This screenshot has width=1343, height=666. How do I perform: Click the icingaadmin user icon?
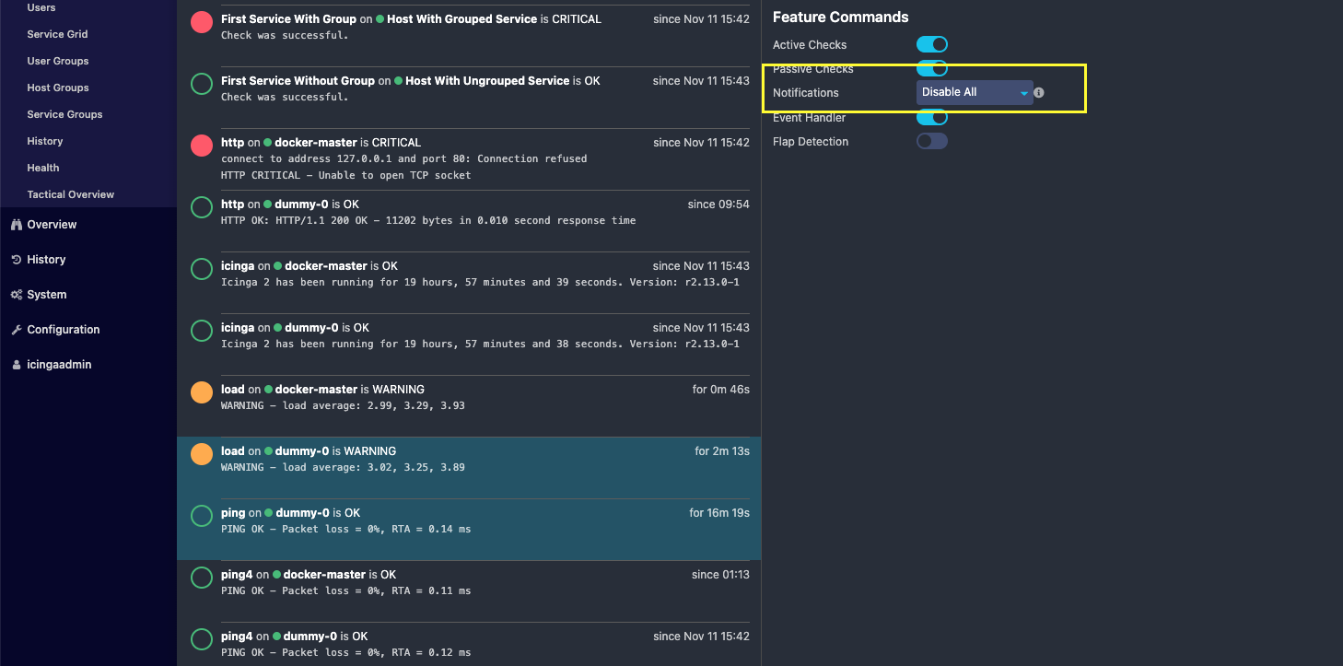[x=18, y=364]
